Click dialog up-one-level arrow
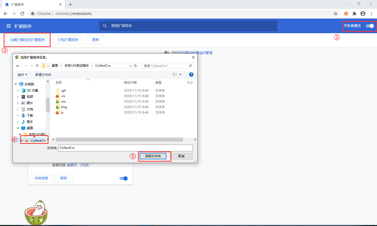 (37, 66)
